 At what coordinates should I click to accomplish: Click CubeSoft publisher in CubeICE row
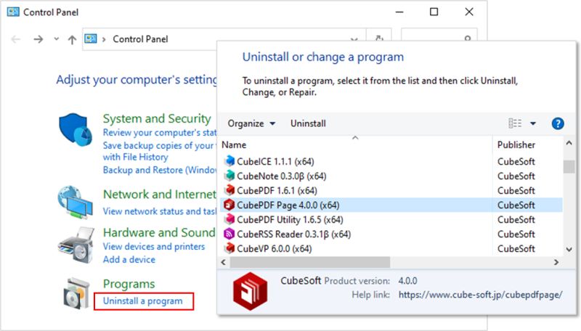(x=516, y=161)
